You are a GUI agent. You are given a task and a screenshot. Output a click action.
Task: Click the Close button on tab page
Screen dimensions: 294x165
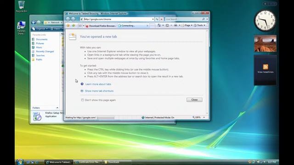click(194, 100)
